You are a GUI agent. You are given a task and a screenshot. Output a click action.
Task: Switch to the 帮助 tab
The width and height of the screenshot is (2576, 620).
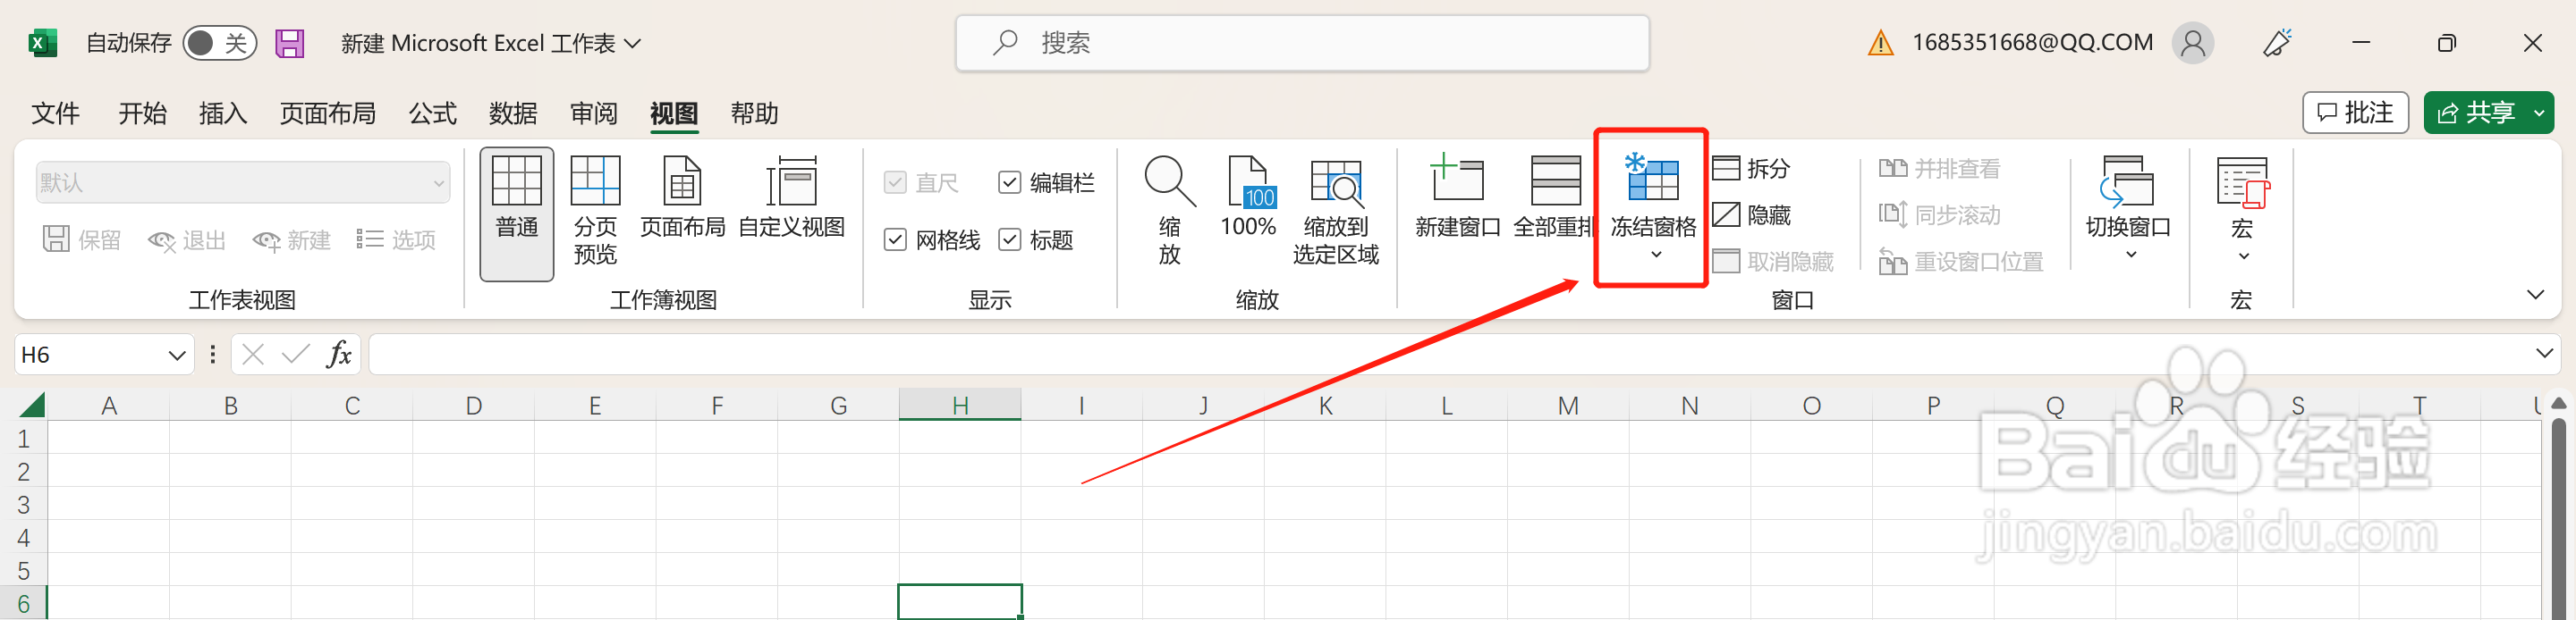[x=754, y=113]
